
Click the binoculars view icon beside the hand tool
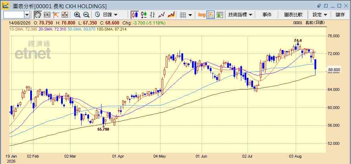[x=47, y=15]
